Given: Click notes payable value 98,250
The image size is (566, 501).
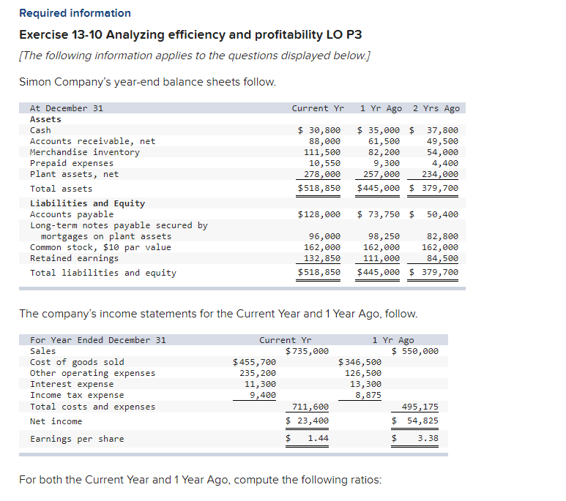Looking at the screenshot, I should [384, 236].
